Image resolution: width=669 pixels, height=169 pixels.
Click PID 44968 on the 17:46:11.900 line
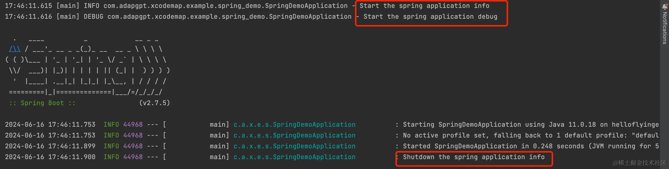[133, 157]
